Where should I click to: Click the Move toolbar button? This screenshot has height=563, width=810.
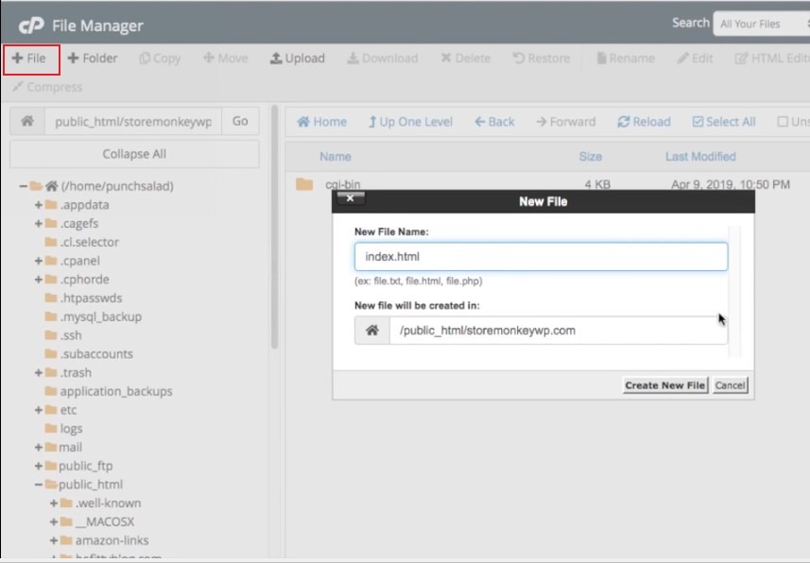click(x=225, y=59)
